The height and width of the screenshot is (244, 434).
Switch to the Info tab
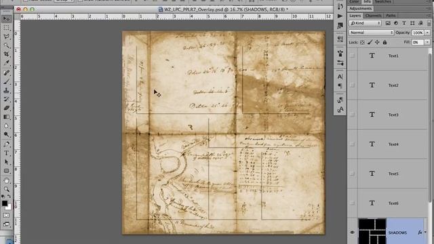[367, 1]
